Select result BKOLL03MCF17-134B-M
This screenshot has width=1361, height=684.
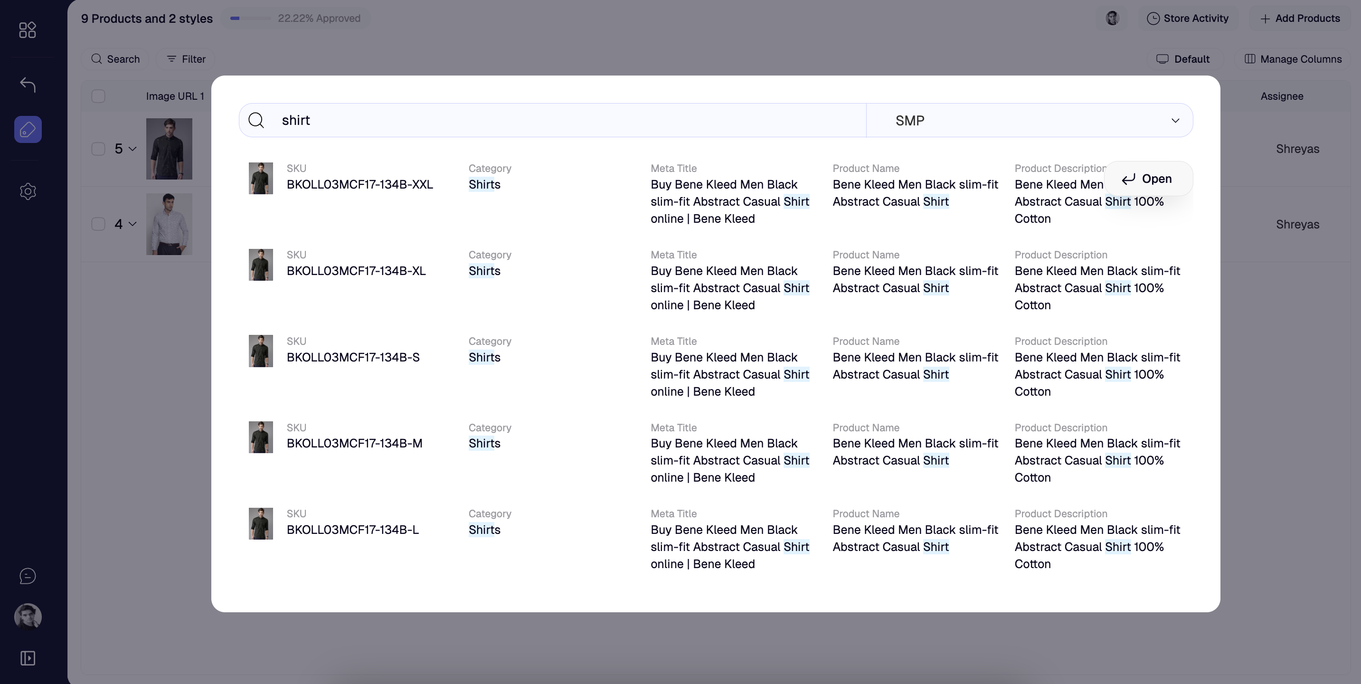click(x=354, y=444)
